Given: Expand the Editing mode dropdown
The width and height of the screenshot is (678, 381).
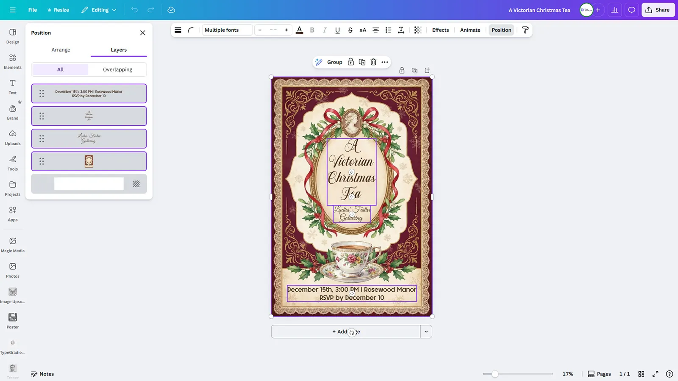Looking at the screenshot, I should coord(99,10).
